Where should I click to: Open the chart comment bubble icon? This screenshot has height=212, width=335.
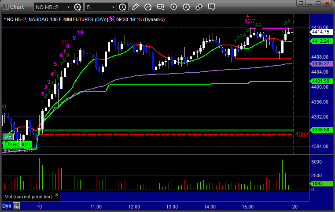point(212,7)
